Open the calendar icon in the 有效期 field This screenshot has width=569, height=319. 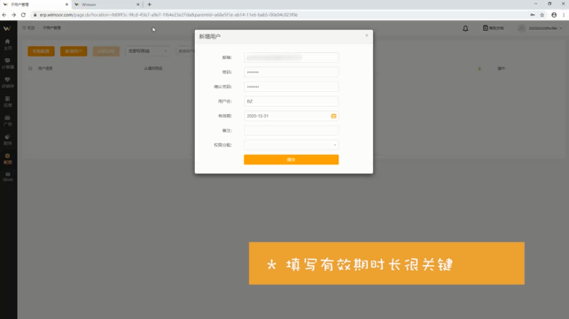(333, 116)
